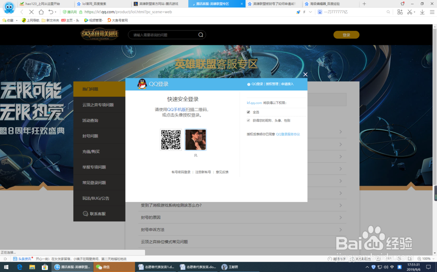Click the 意见反馈 link

coord(222,172)
